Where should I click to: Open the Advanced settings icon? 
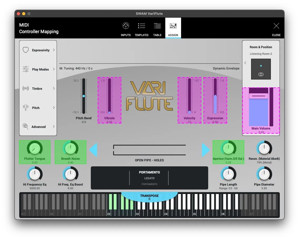26,126
